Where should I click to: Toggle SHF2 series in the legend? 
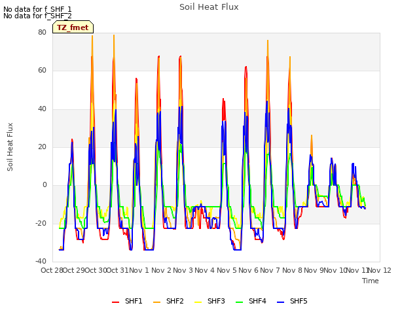[x=168, y=301]
